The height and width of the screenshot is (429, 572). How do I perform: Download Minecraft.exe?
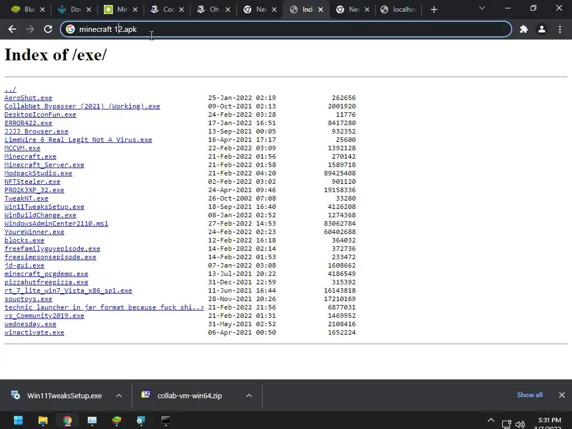click(30, 156)
